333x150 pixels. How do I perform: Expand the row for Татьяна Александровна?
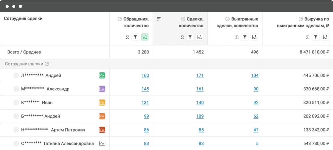coord(16,143)
